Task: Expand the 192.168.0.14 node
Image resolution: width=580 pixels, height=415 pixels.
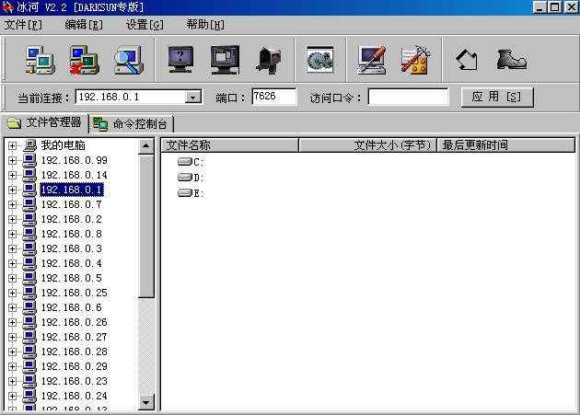Action: 12,175
